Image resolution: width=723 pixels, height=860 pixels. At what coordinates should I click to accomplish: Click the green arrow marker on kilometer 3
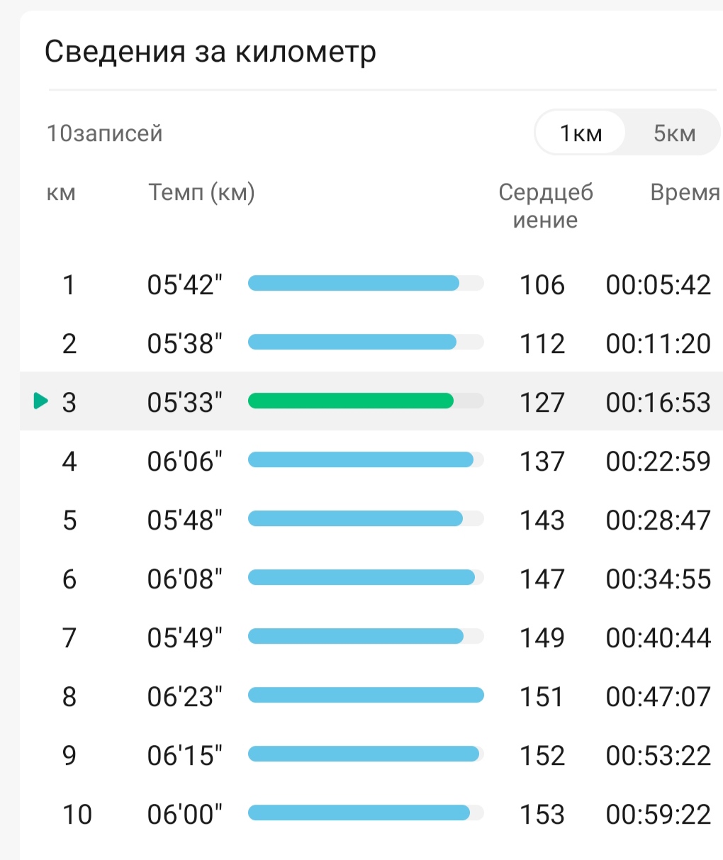[41, 401]
